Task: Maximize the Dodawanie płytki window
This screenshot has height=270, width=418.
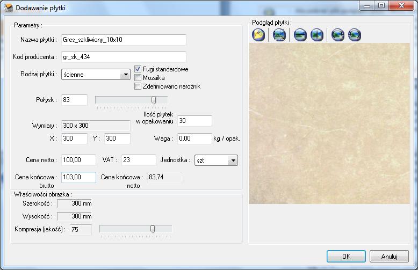Action: point(382,5)
